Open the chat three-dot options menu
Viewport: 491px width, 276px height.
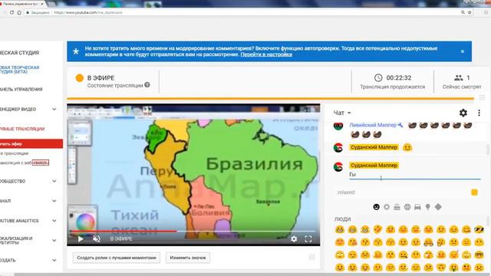point(479,113)
